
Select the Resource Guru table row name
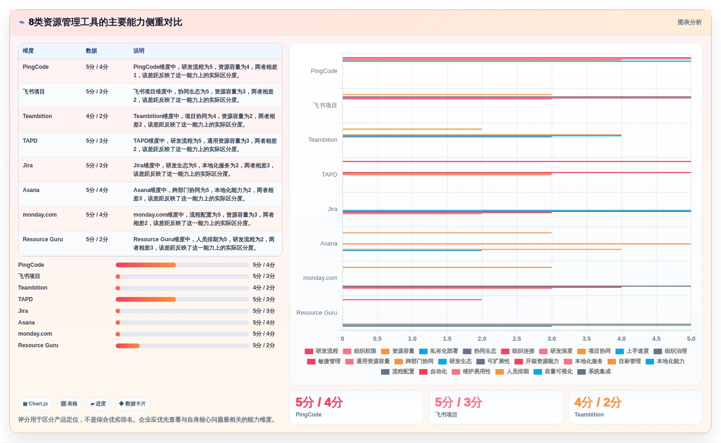pos(43,239)
